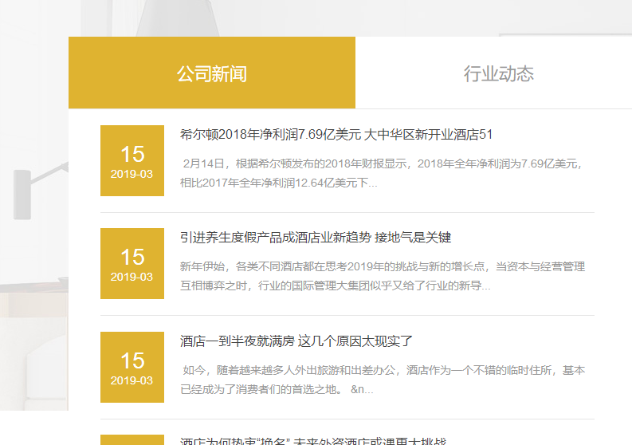Click date badge beside 希尔顿2018年净利润 article
Image resolution: width=632 pixels, height=445 pixels.
tap(132, 160)
